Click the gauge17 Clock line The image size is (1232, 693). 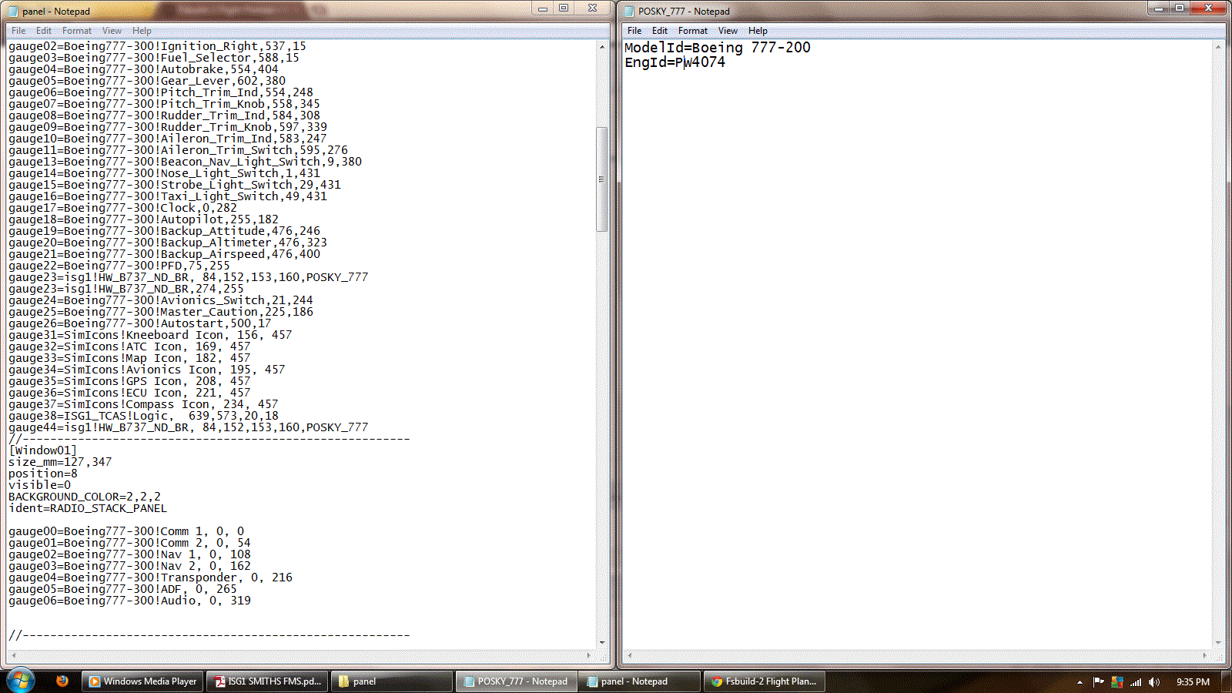122,208
